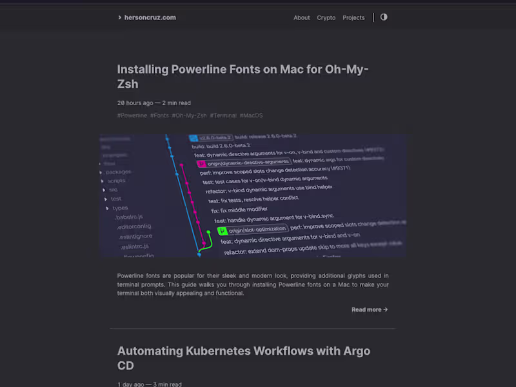This screenshot has width=516, height=387.
Task: Navigate to the Projects page
Action: (353, 18)
